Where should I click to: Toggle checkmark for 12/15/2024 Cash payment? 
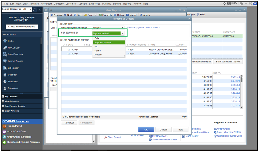64,50
